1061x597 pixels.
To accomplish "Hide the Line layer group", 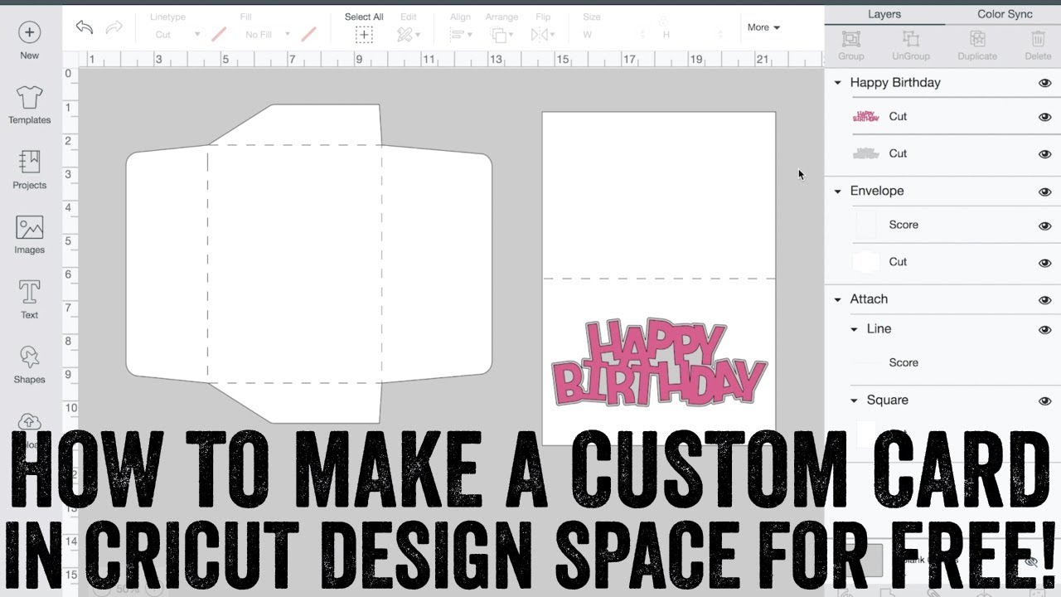I will point(1044,330).
